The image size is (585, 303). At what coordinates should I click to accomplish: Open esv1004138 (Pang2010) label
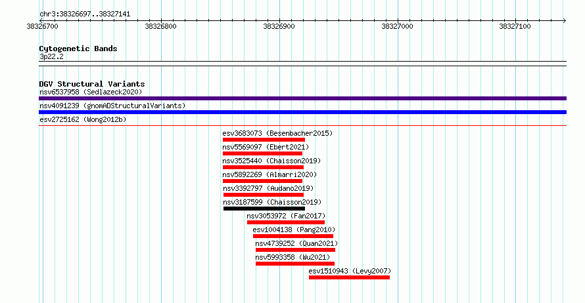(x=294, y=230)
